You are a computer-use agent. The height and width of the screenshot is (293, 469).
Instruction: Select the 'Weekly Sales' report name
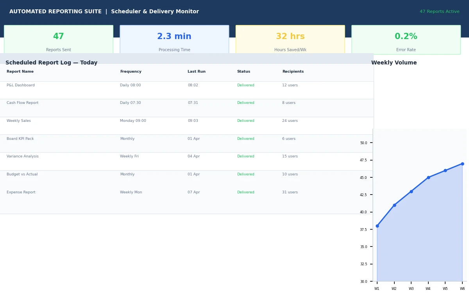coord(19,121)
